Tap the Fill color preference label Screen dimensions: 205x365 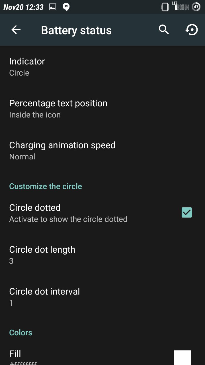point(15,354)
